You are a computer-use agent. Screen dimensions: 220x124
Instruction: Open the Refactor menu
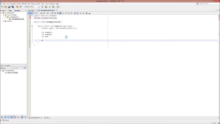24,4
